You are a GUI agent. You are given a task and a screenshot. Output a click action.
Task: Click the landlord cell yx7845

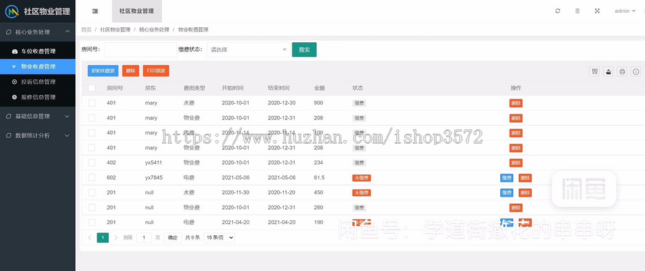pyautogui.click(x=153, y=177)
